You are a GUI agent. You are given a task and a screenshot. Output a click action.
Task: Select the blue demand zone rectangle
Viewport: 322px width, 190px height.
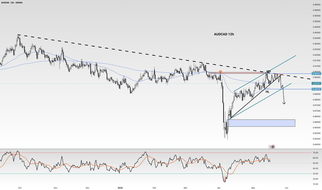point(261,123)
